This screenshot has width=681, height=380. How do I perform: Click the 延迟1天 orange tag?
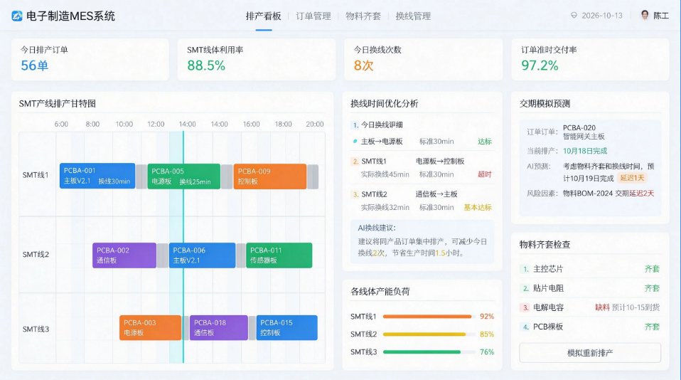632,178
